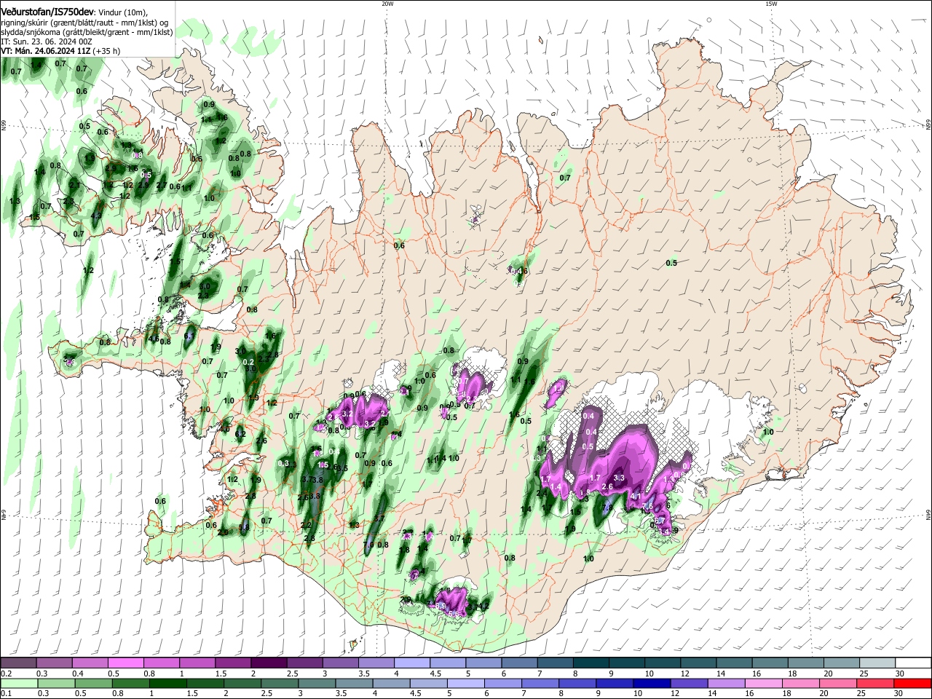The image size is (932, 699).
Task: Pick the grey-teal snow swatch between 16 and 18
Action: pos(770,663)
